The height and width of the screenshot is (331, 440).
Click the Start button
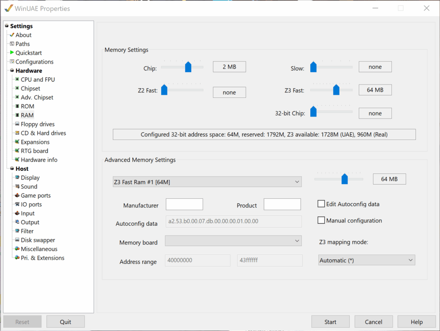[x=330, y=322]
